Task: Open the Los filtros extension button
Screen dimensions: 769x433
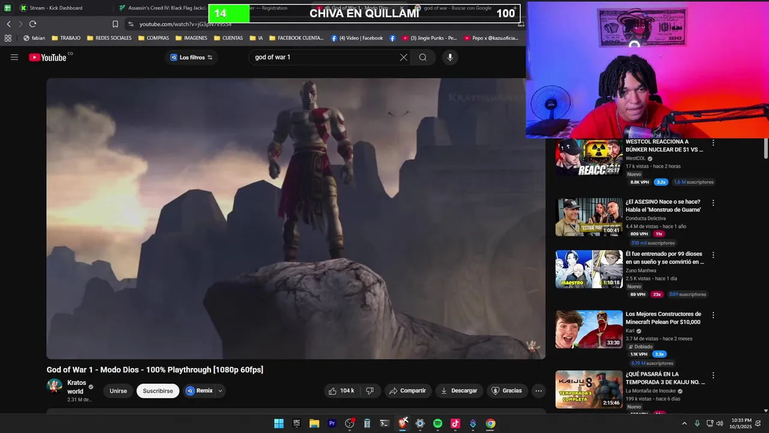Action: (191, 57)
